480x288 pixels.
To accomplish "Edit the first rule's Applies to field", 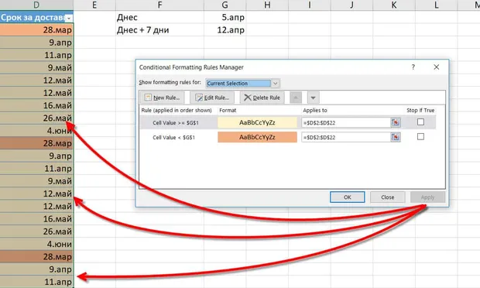I will [x=346, y=123].
